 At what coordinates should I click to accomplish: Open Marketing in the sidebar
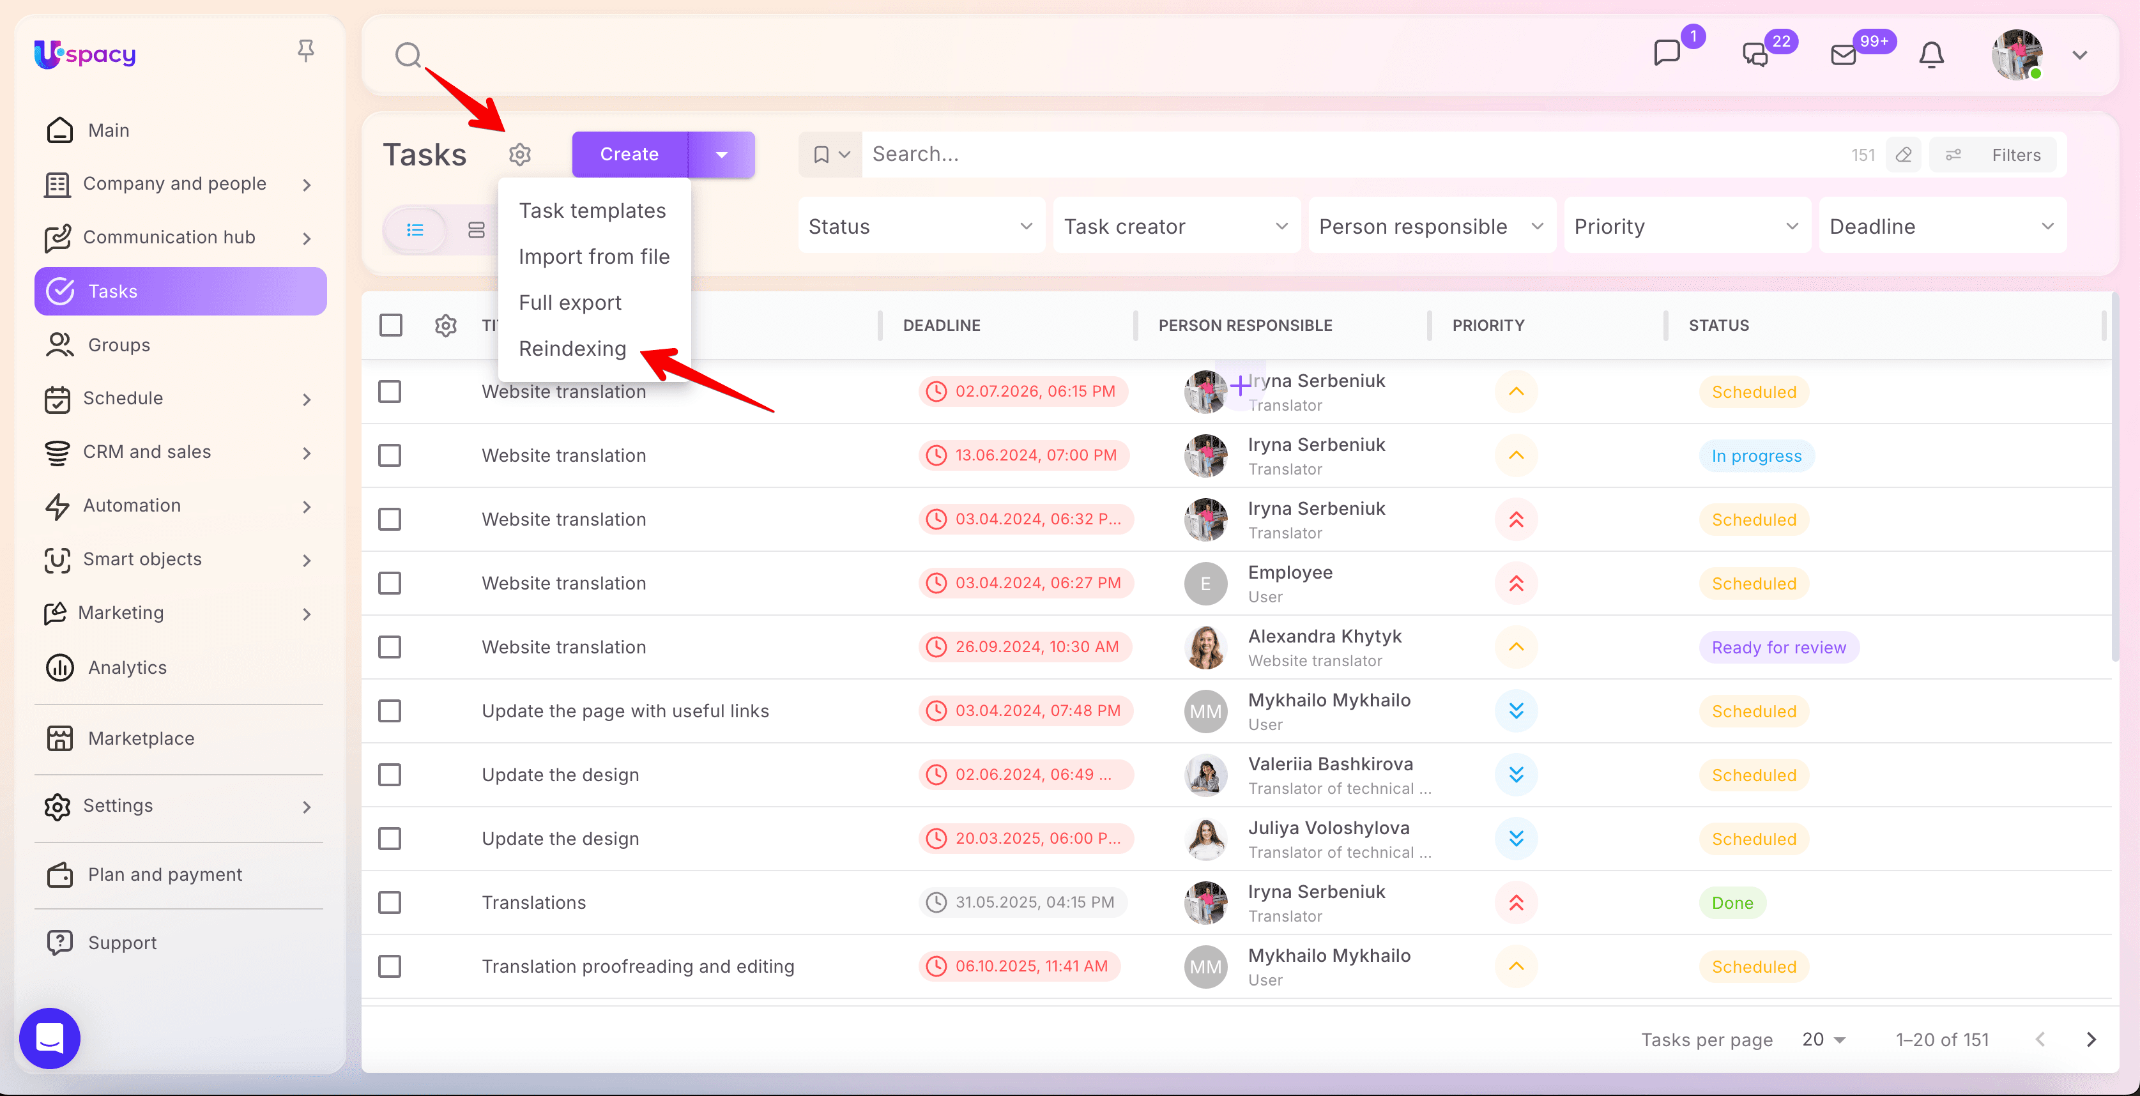pos(180,613)
